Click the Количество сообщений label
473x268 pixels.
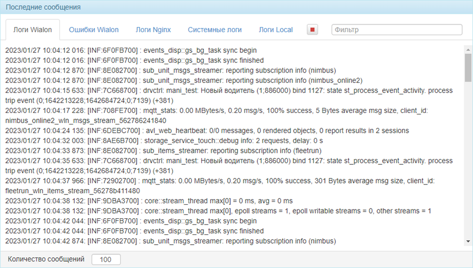(46, 259)
